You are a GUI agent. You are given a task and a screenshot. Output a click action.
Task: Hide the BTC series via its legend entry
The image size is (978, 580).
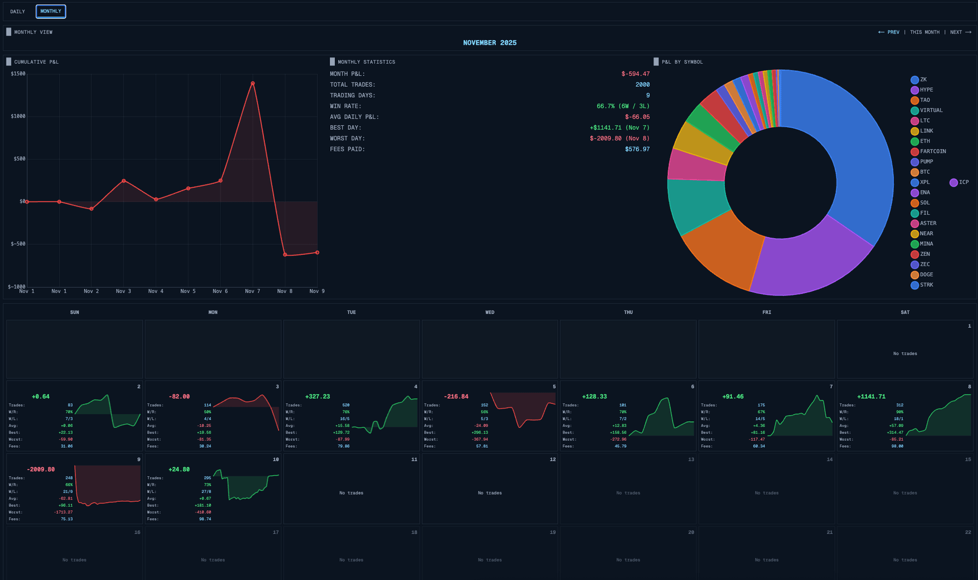tap(914, 172)
